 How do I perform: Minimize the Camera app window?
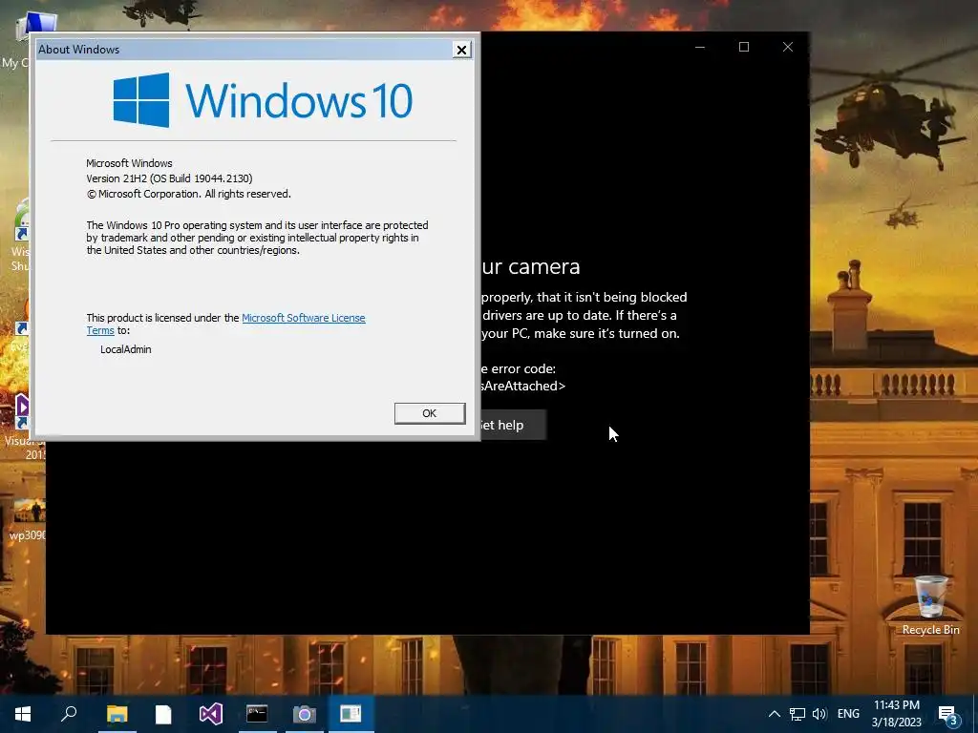pyautogui.click(x=700, y=47)
